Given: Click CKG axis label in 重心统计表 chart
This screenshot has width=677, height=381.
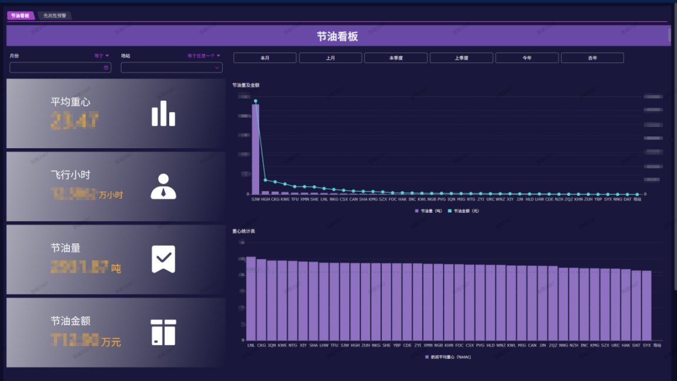Looking at the screenshot, I should pyautogui.click(x=261, y=345).
